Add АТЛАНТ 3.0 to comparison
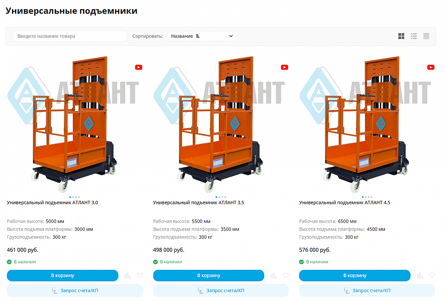Image resolution: width=445 pixels, height=301 pixels. 128,275
